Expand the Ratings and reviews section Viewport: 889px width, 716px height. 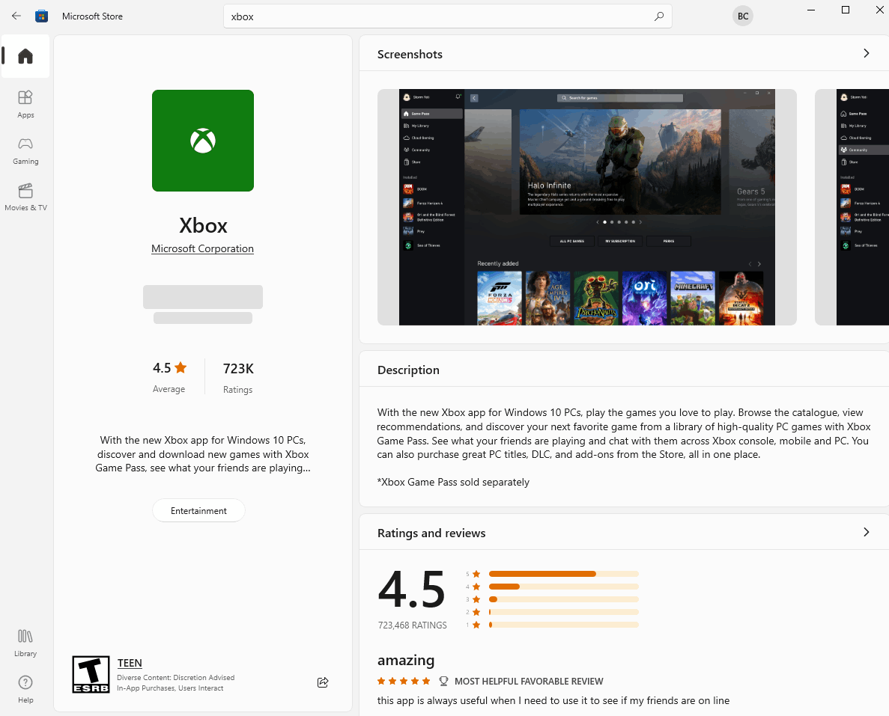point(866,532)
